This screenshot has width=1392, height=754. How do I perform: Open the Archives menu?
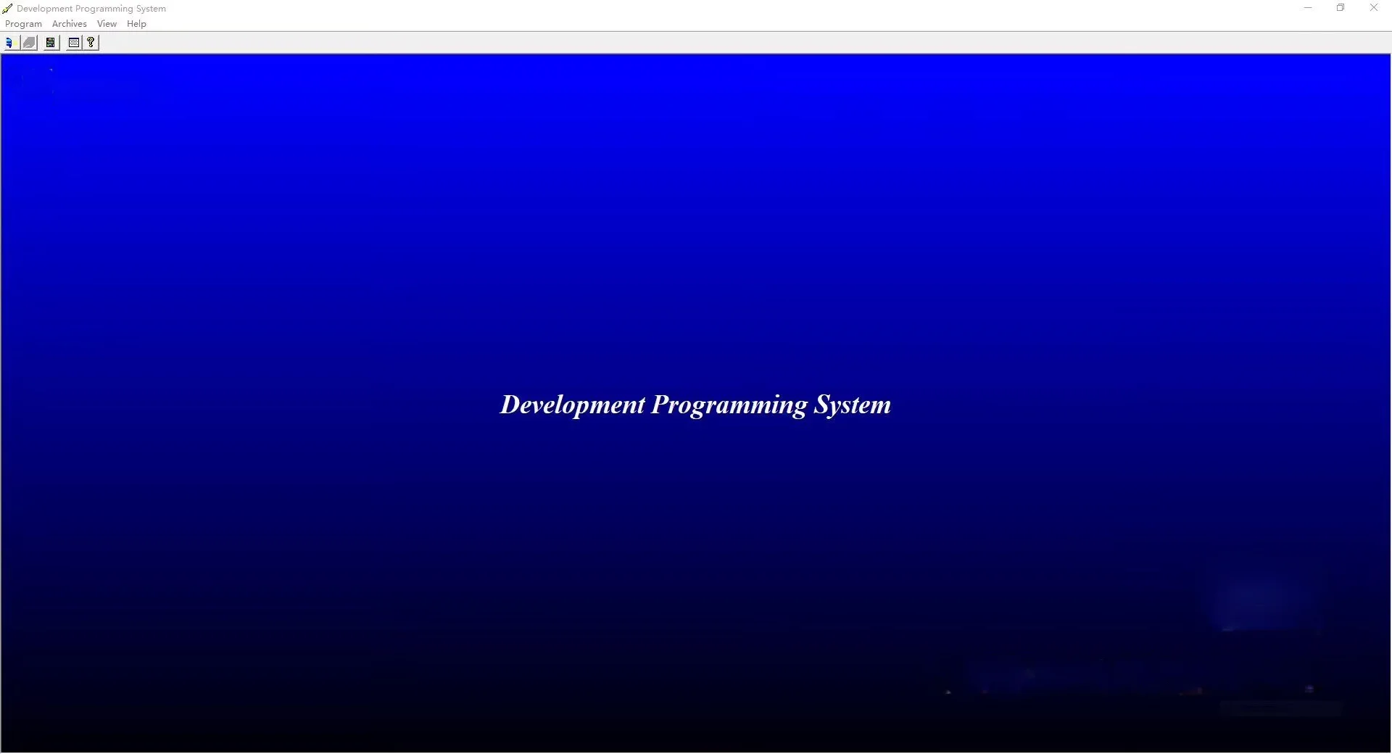pyautogui.click(x=70, y=24)
